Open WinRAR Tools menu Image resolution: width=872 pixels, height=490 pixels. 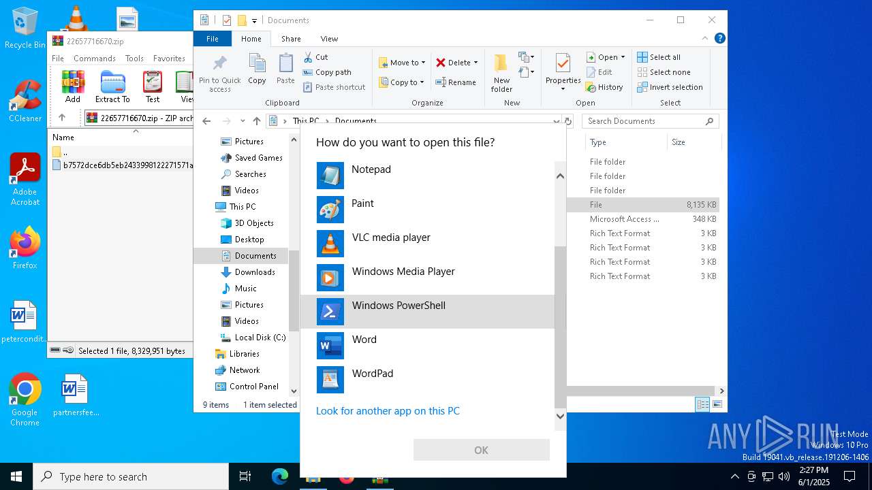(x=134, y=59)
